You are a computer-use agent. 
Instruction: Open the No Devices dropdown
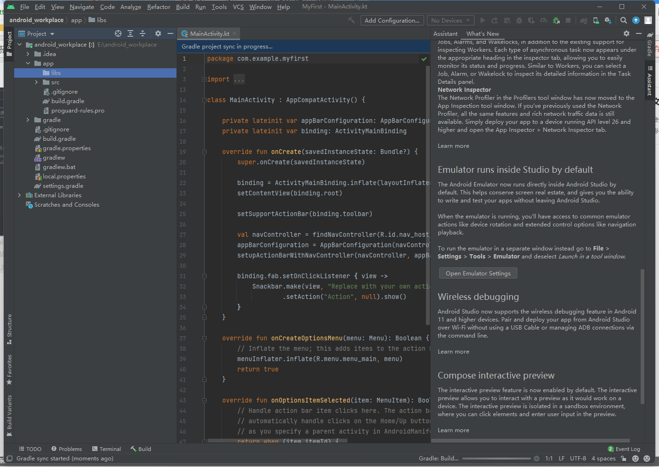coord(450,20)
